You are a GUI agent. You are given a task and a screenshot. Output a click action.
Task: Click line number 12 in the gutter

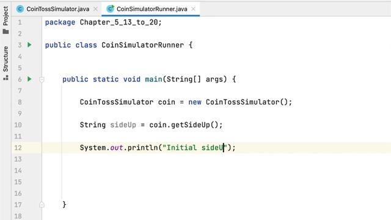tap(18, 148)
